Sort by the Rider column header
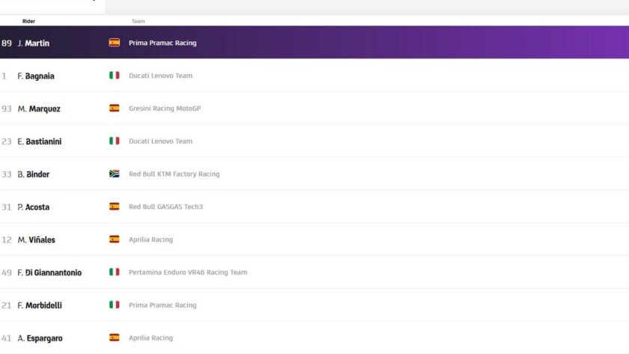Screen dimensions: 629x354 28,21
